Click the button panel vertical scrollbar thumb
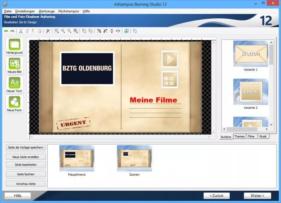 pyautogui.click(x=271, y=55)
